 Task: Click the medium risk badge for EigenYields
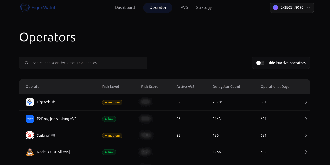tap(112, 102)
